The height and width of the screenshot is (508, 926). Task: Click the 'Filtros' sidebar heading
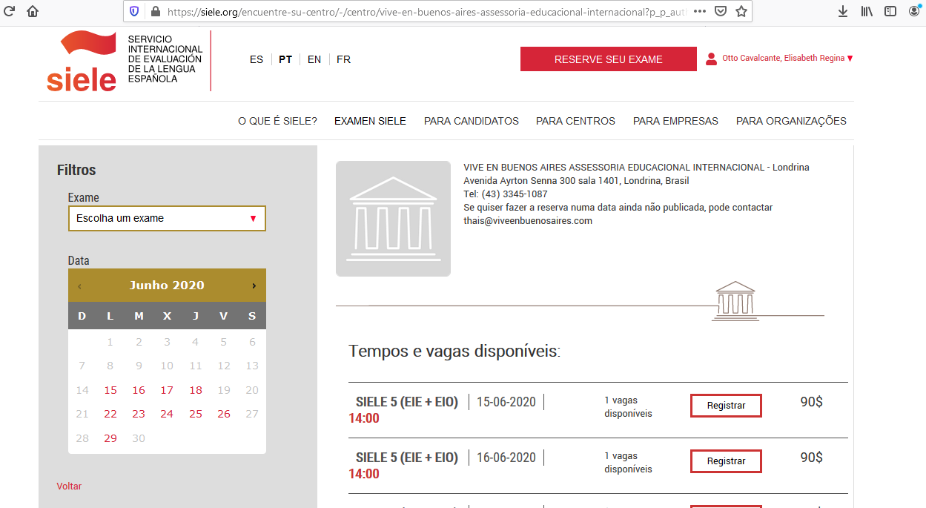click(76, 170)
